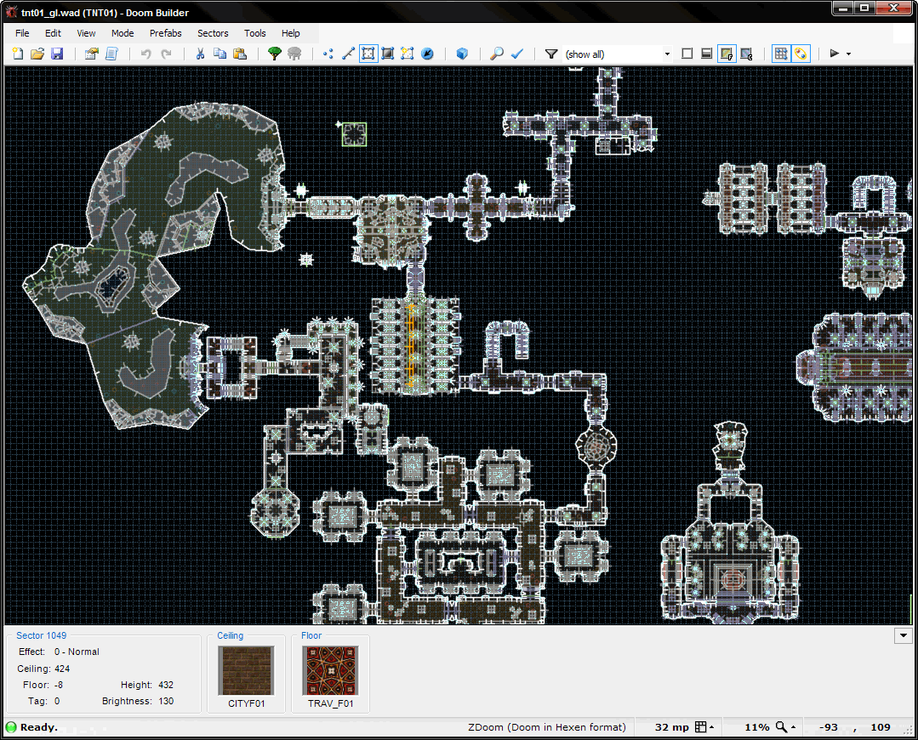Image resolution: width=918 pixels, height=740 pixels.
Task: Open grid size arrow next to 32 mp
Action: click(712, 727)
